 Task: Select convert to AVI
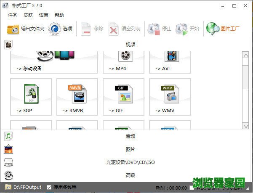[x=170, y=60]
